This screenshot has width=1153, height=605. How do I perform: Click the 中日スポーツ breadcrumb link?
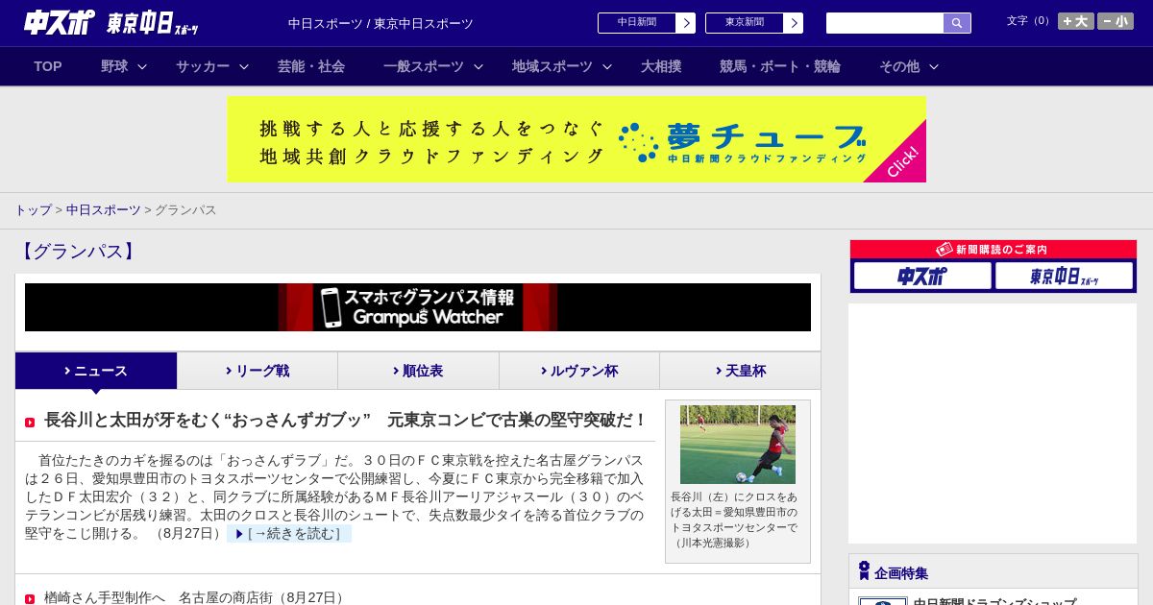pyautogui.click(x=103, y=209)
